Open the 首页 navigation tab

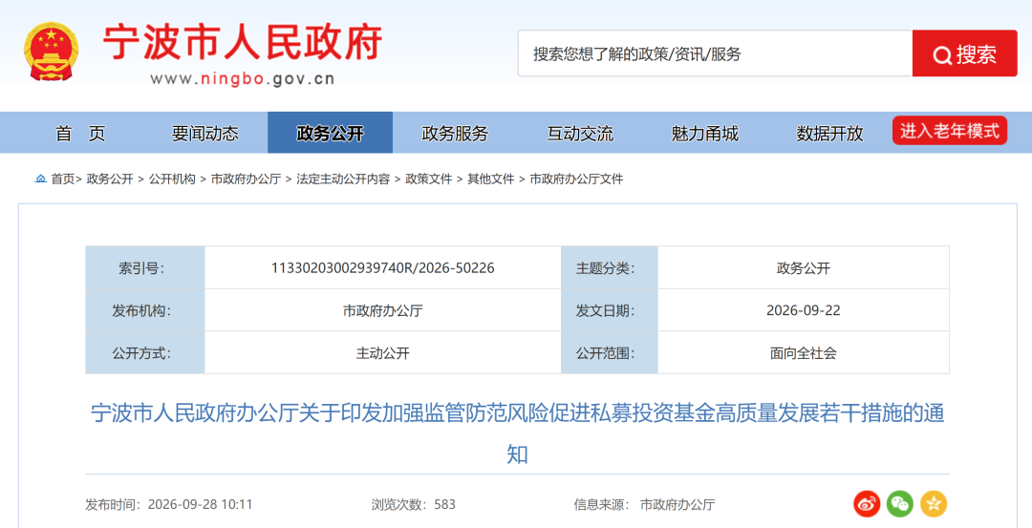coord(80,133)
